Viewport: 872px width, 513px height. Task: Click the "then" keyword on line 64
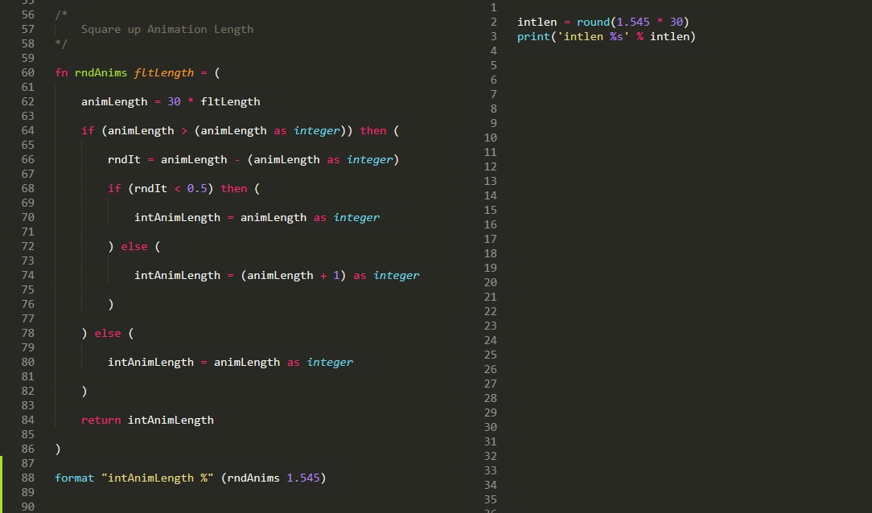372,130
